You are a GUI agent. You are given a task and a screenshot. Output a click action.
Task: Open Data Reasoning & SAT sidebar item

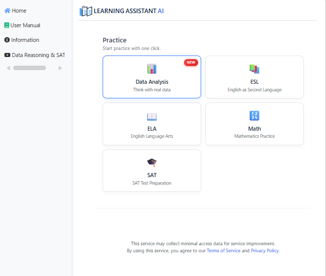(34, 55)
